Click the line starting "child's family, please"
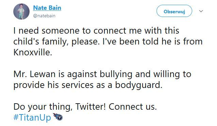 click(x=108, y=41)
